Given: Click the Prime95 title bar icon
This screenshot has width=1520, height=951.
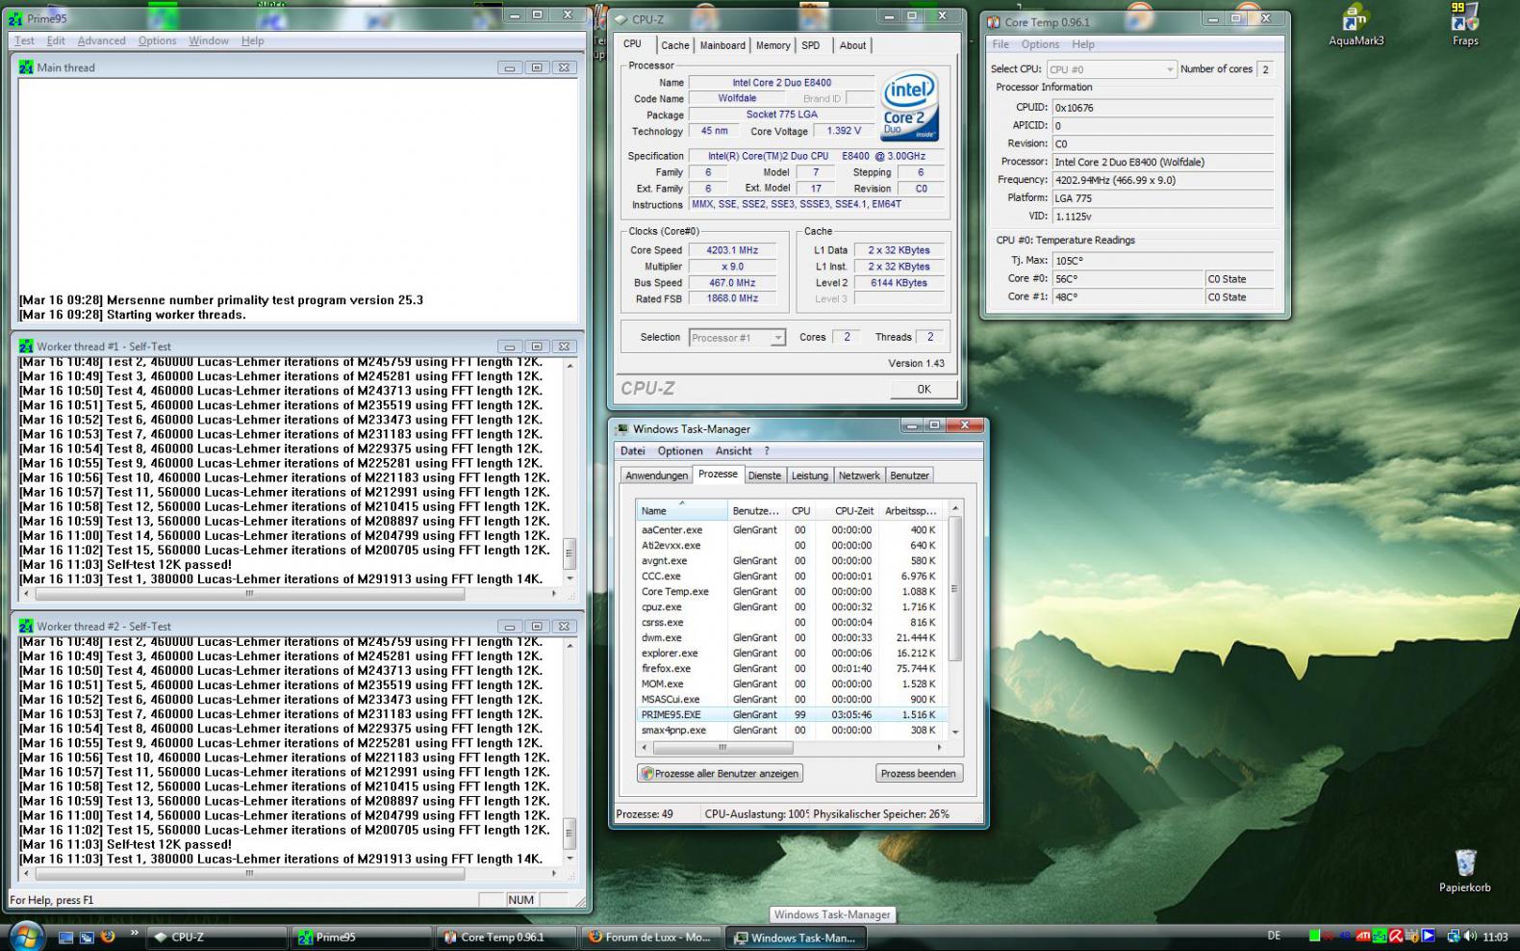Looking at the screenshot, I should point(16,18).
